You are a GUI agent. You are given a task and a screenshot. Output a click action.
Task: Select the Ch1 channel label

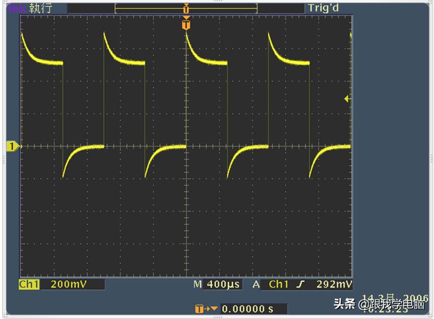29,284
